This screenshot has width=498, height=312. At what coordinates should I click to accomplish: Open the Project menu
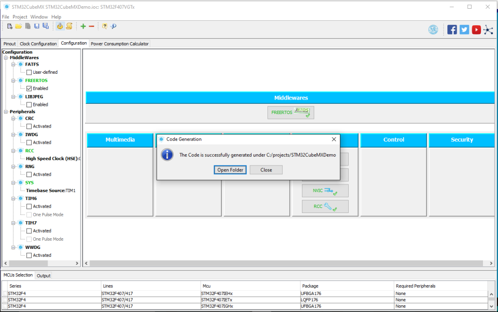click(19, 16)
